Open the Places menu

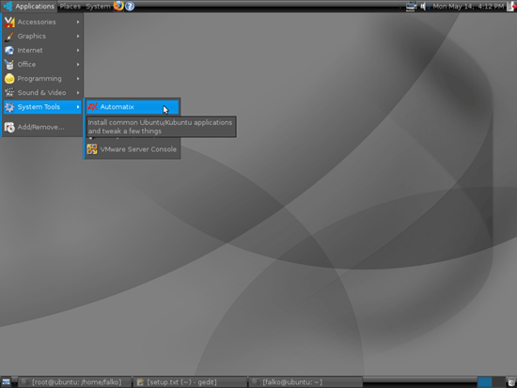coord(70,7)
